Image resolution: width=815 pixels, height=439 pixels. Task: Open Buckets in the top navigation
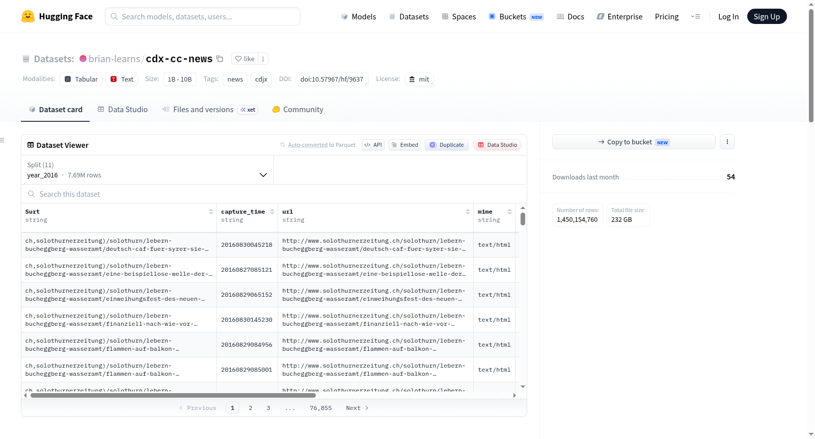[516, 16]
